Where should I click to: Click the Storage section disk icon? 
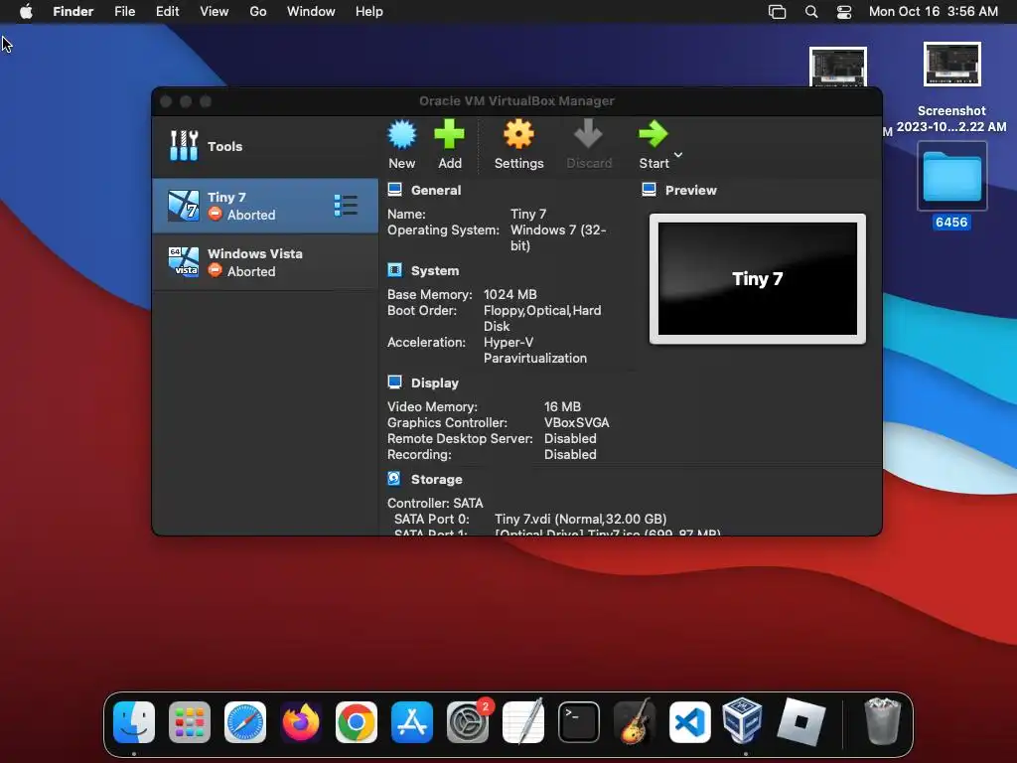pos(394,479)
